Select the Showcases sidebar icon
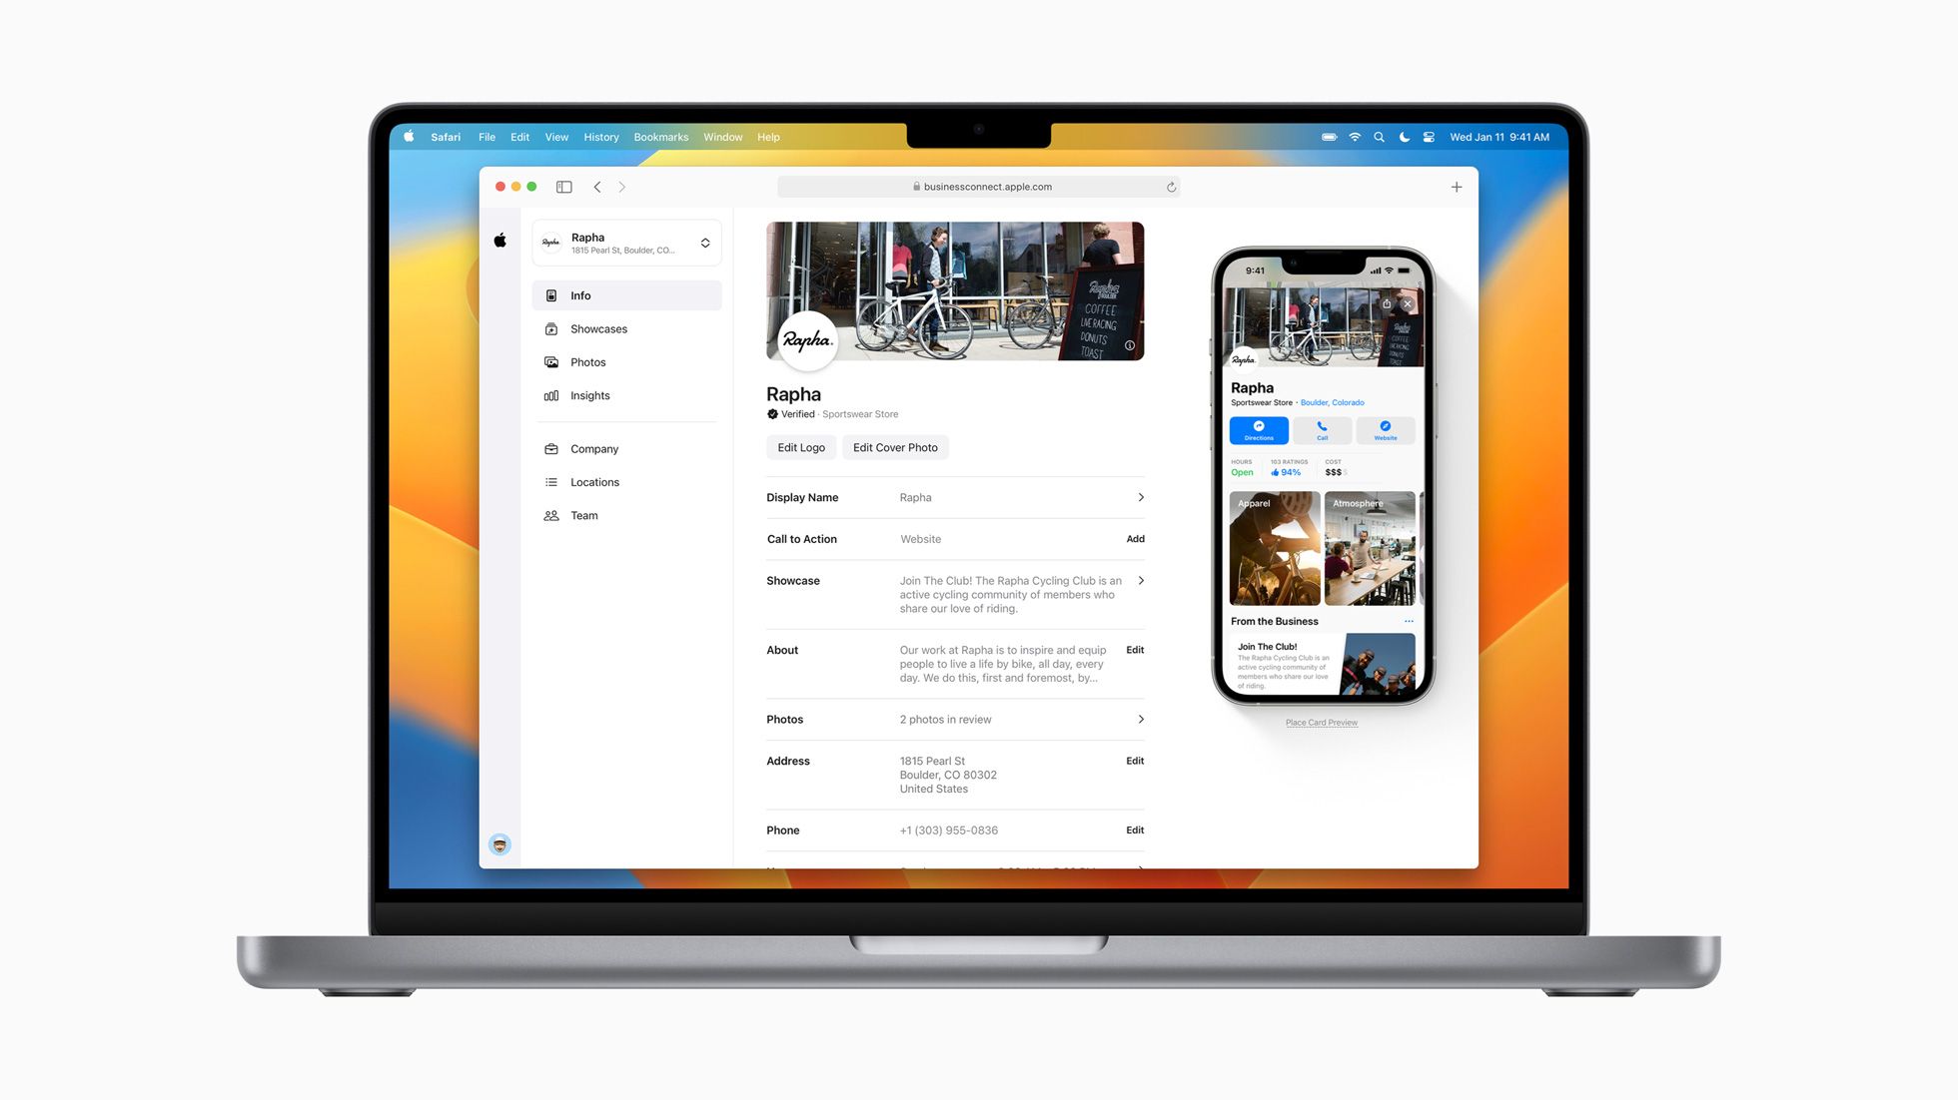The height and width of the screenshot is (1100, 1958). 551,327
